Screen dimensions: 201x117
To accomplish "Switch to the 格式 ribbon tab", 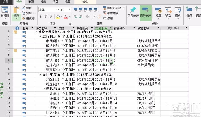I will tap(85, 2).
